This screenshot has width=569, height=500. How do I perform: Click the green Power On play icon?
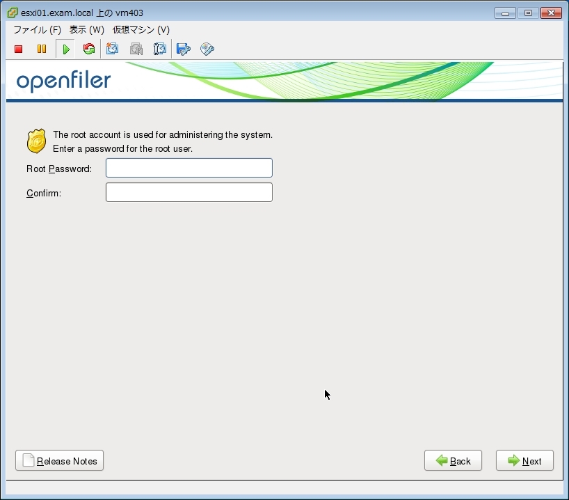pos(65,49)
